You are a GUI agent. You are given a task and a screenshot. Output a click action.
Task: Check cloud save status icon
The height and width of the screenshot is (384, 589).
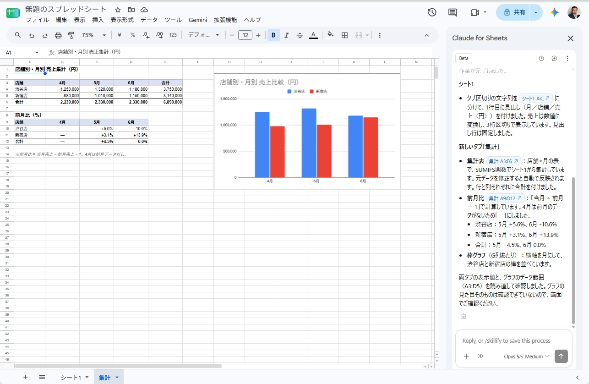point(144,10)
